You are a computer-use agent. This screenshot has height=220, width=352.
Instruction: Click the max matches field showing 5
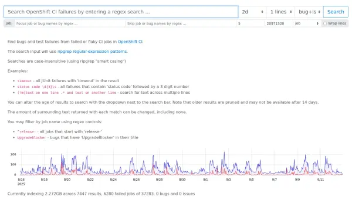250,23
